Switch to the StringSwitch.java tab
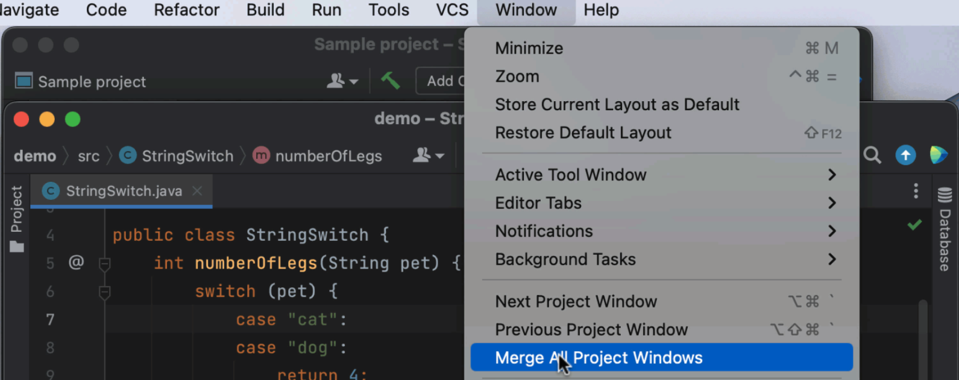This screenshot has height=380, width=959. pos(121,191)
